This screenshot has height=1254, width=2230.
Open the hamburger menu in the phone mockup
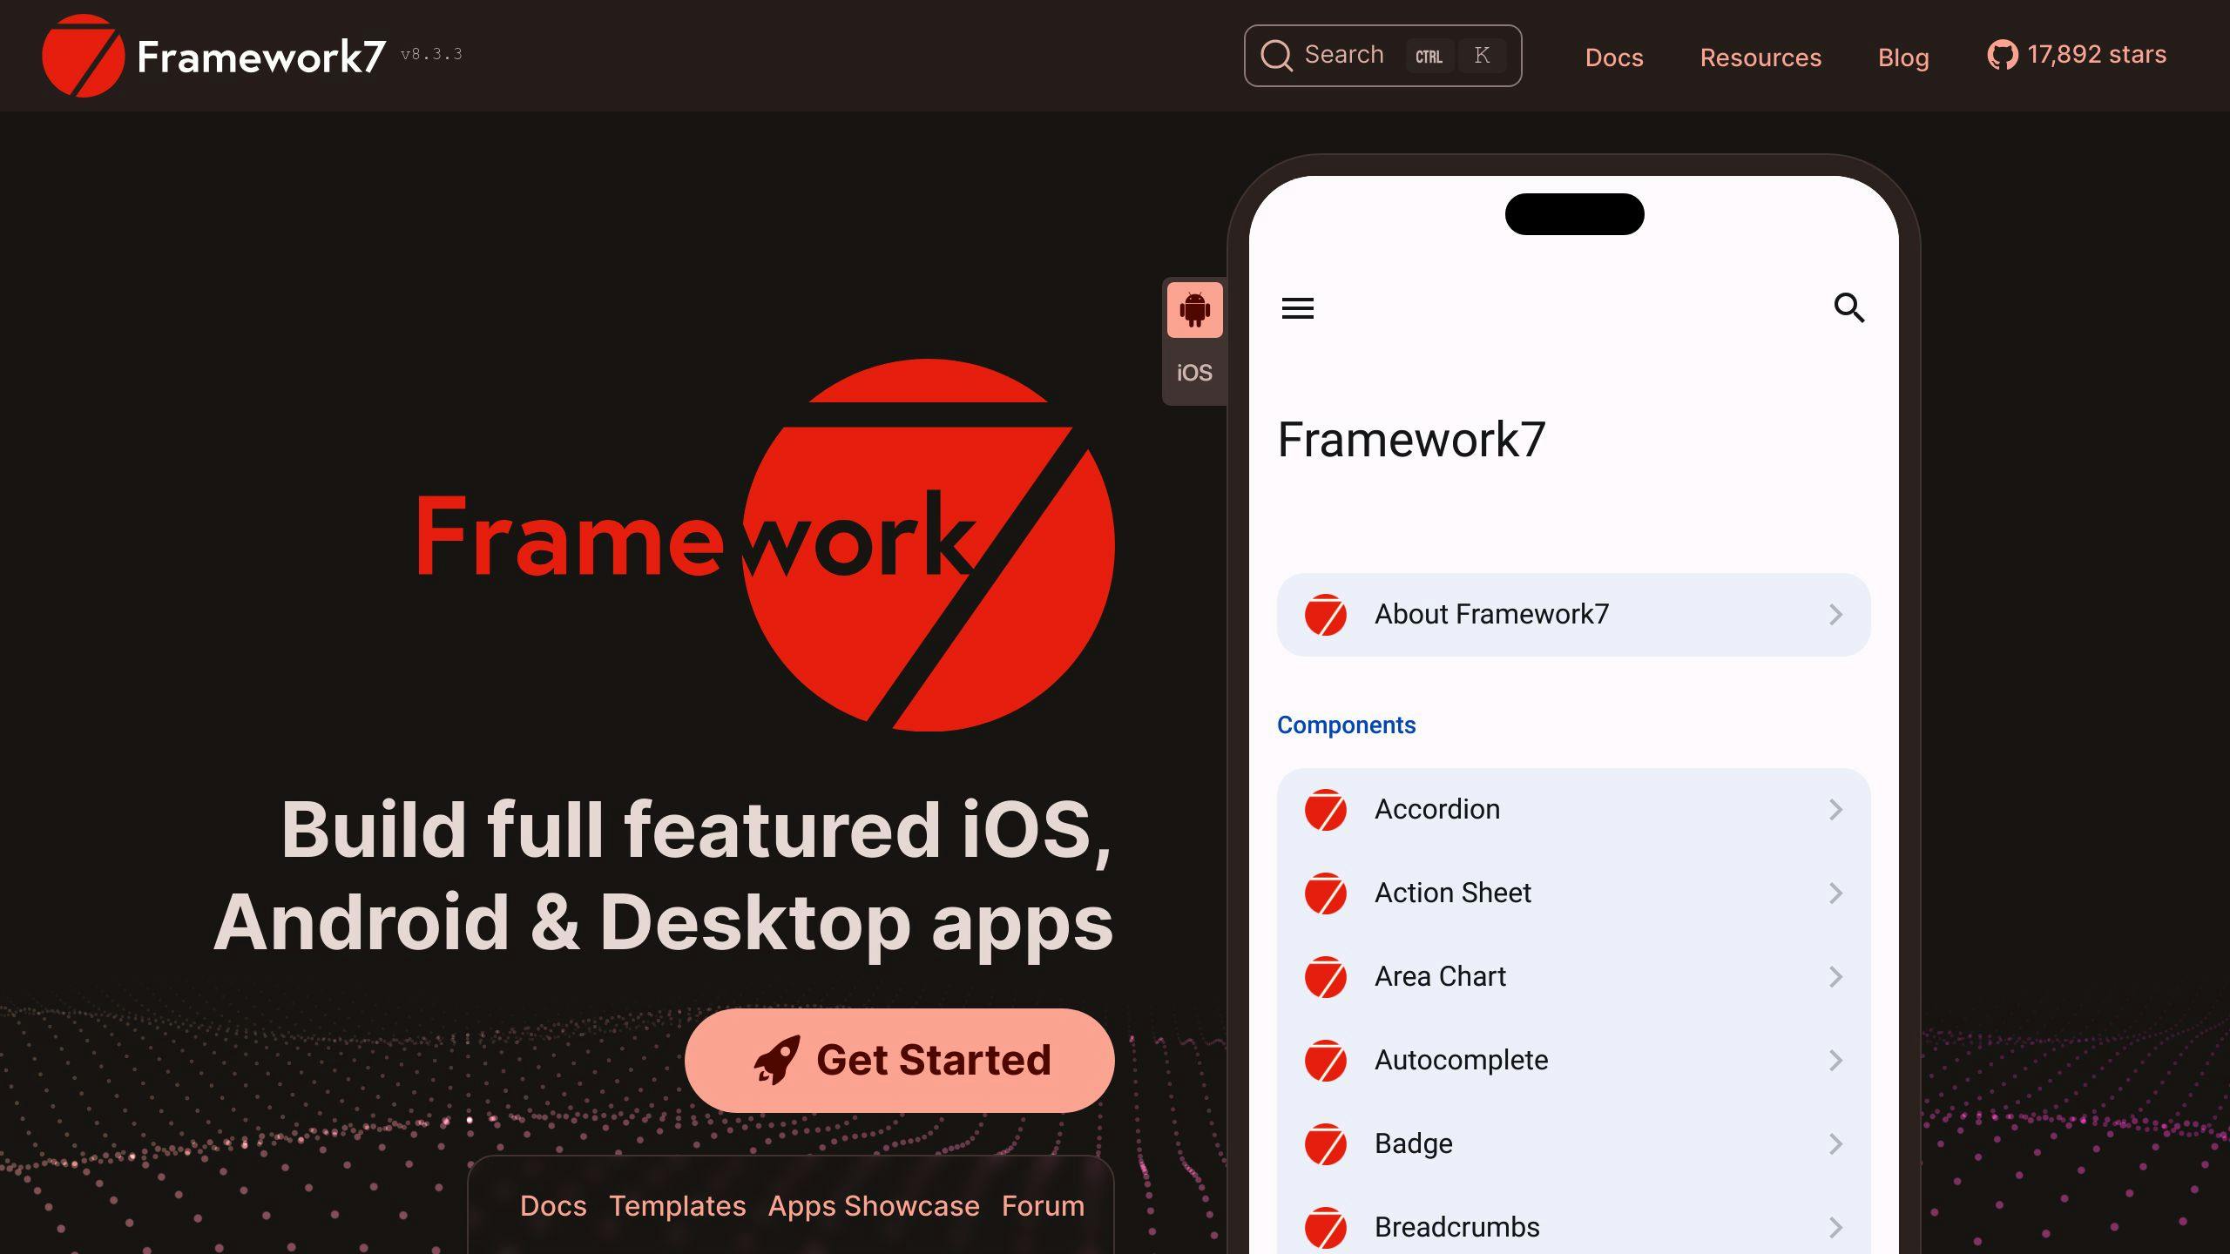point(1297,308)
